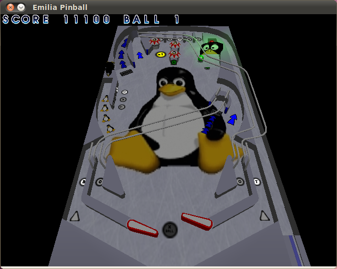Click the green ball below the glowing penguin
The height and width of the screenshot is (269, 337).
pyautogui.click(x=201, y=58)
